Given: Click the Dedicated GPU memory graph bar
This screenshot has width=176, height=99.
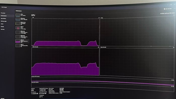Looking at the screenshot, I should (103, 81).
